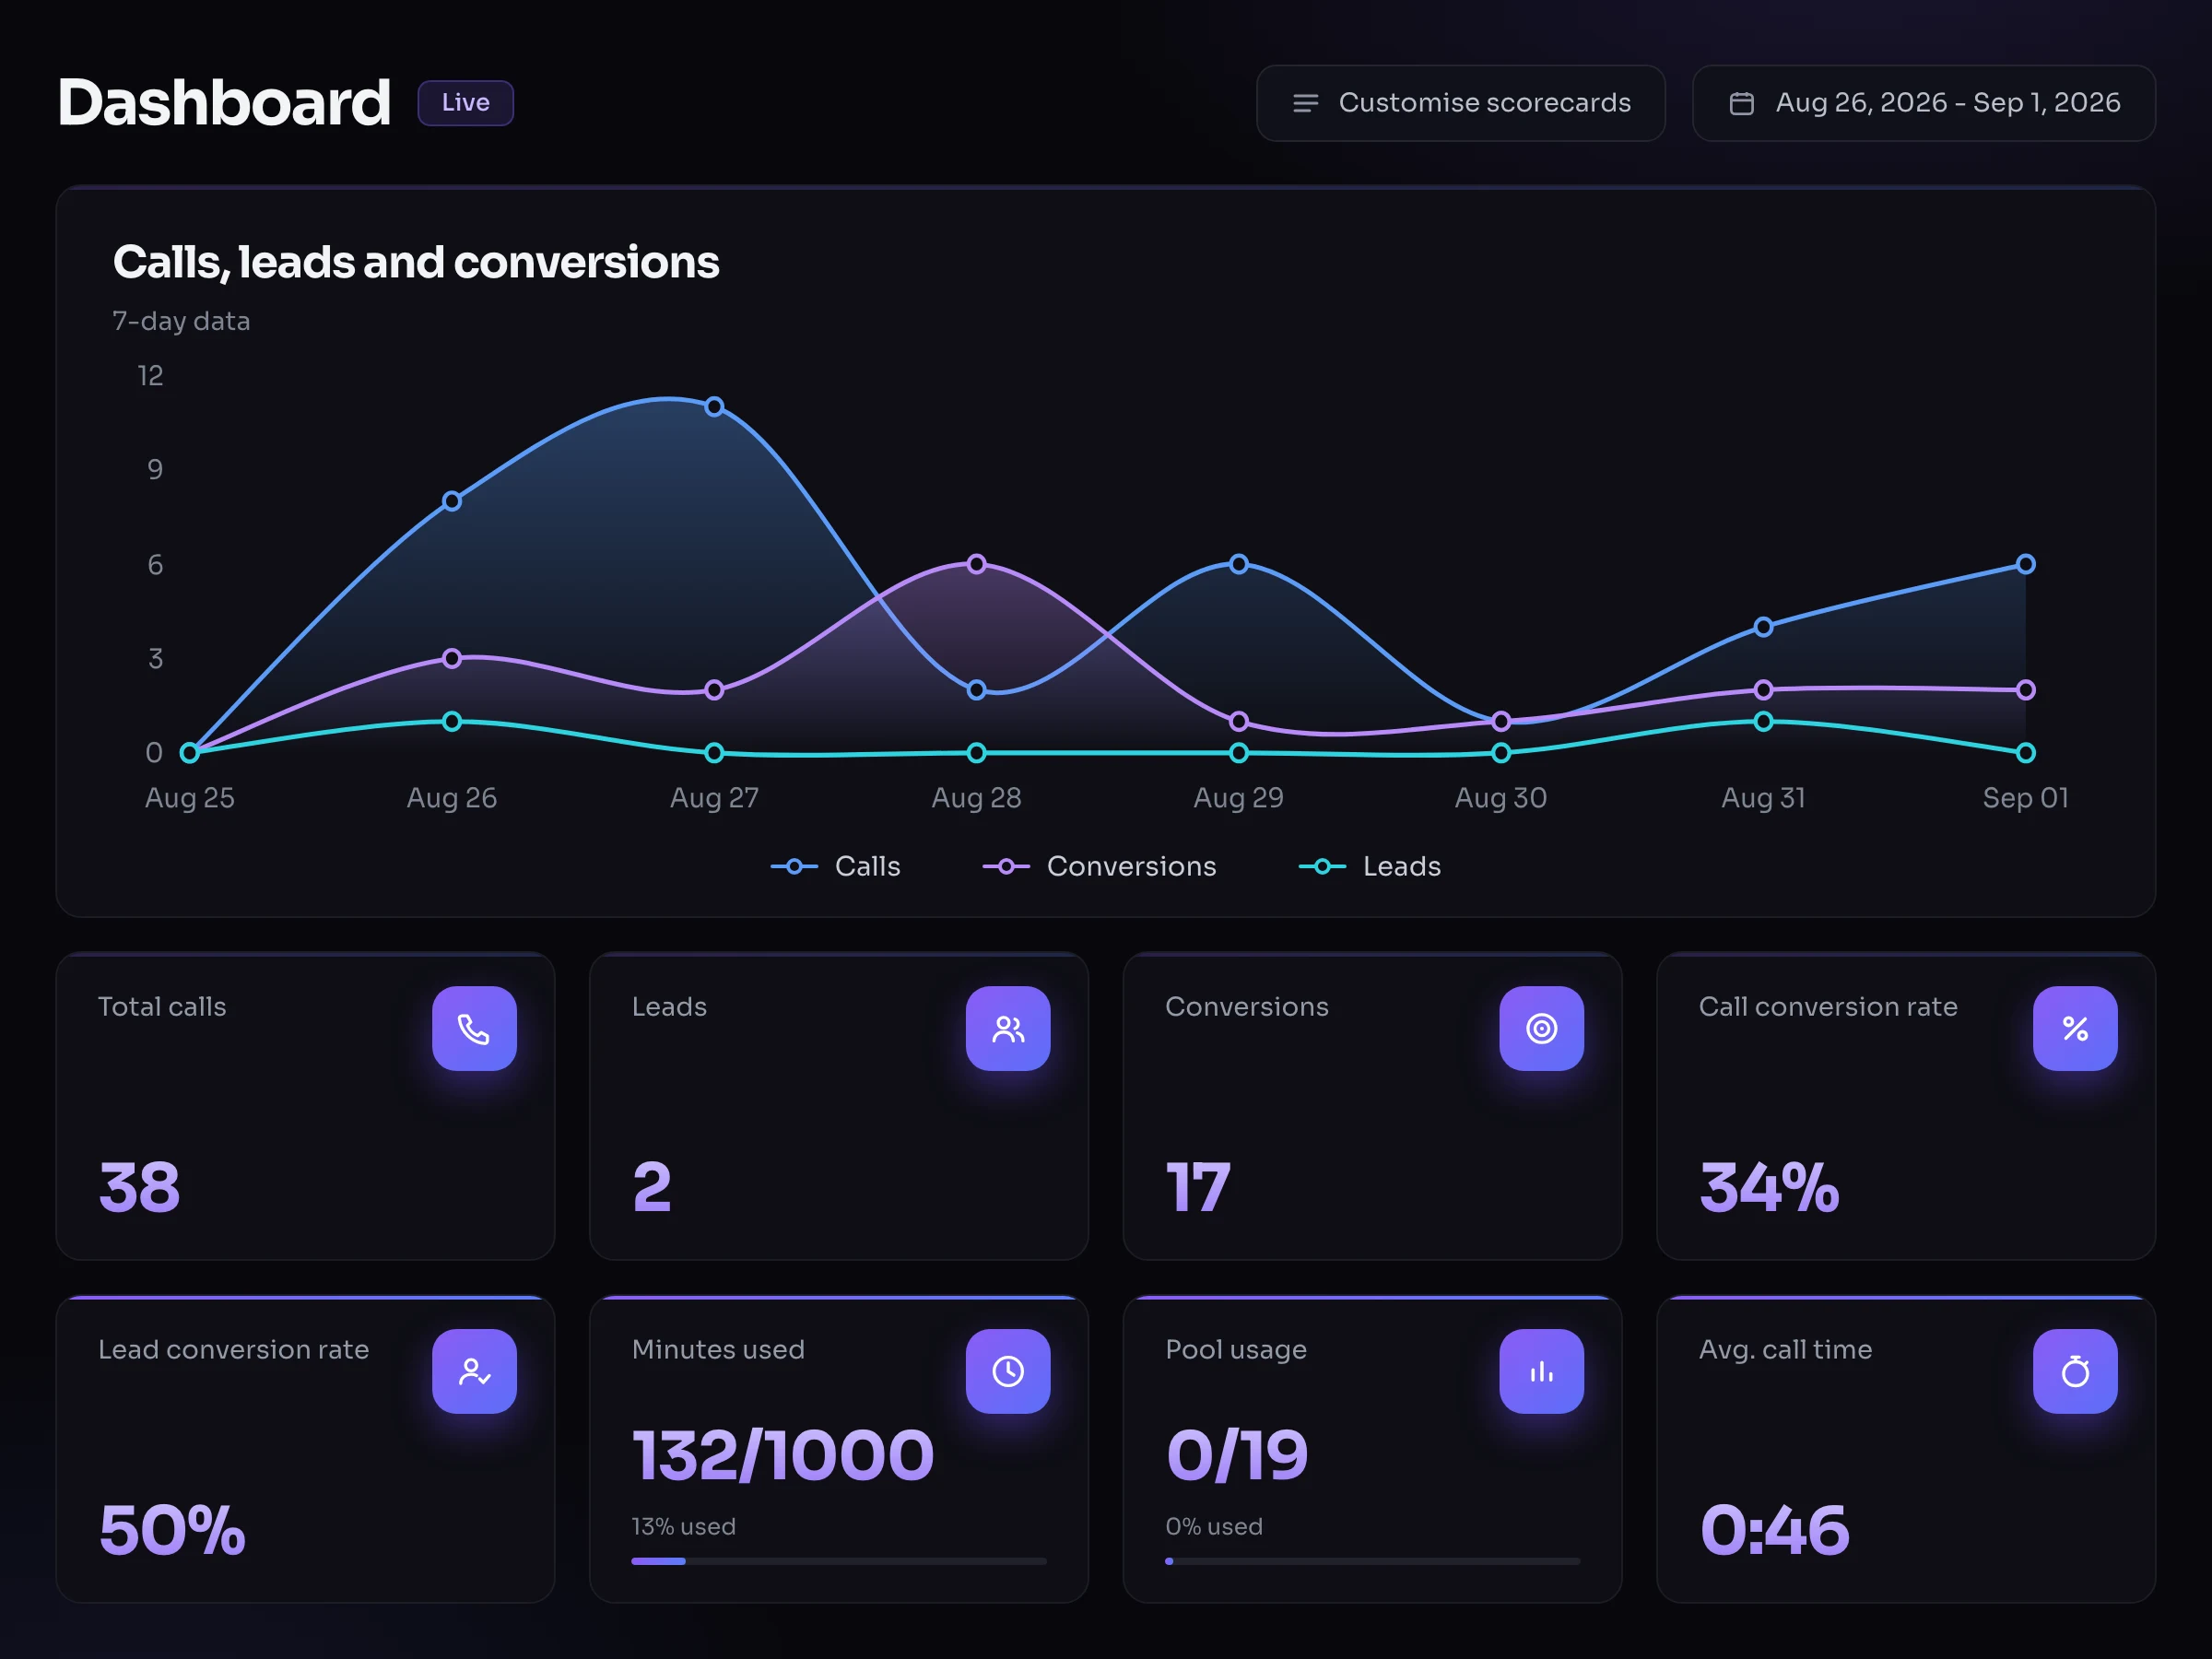Click the Sep 01 x-axis label
Viewport: 2212px width, 1659px height.
(2026, 798)
